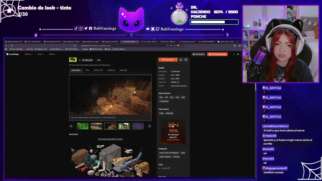Click the heart follow icon beside Download
Image resolution: width=322 pixels, height=181 pixels.
[x=186, y=60]
